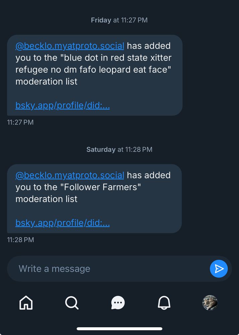
Task: Open the @becklo.myatproto.social profile link
Action: [69, 46]
